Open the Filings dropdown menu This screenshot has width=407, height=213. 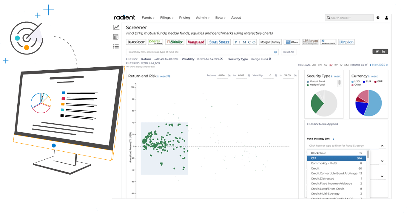point(166,18)
